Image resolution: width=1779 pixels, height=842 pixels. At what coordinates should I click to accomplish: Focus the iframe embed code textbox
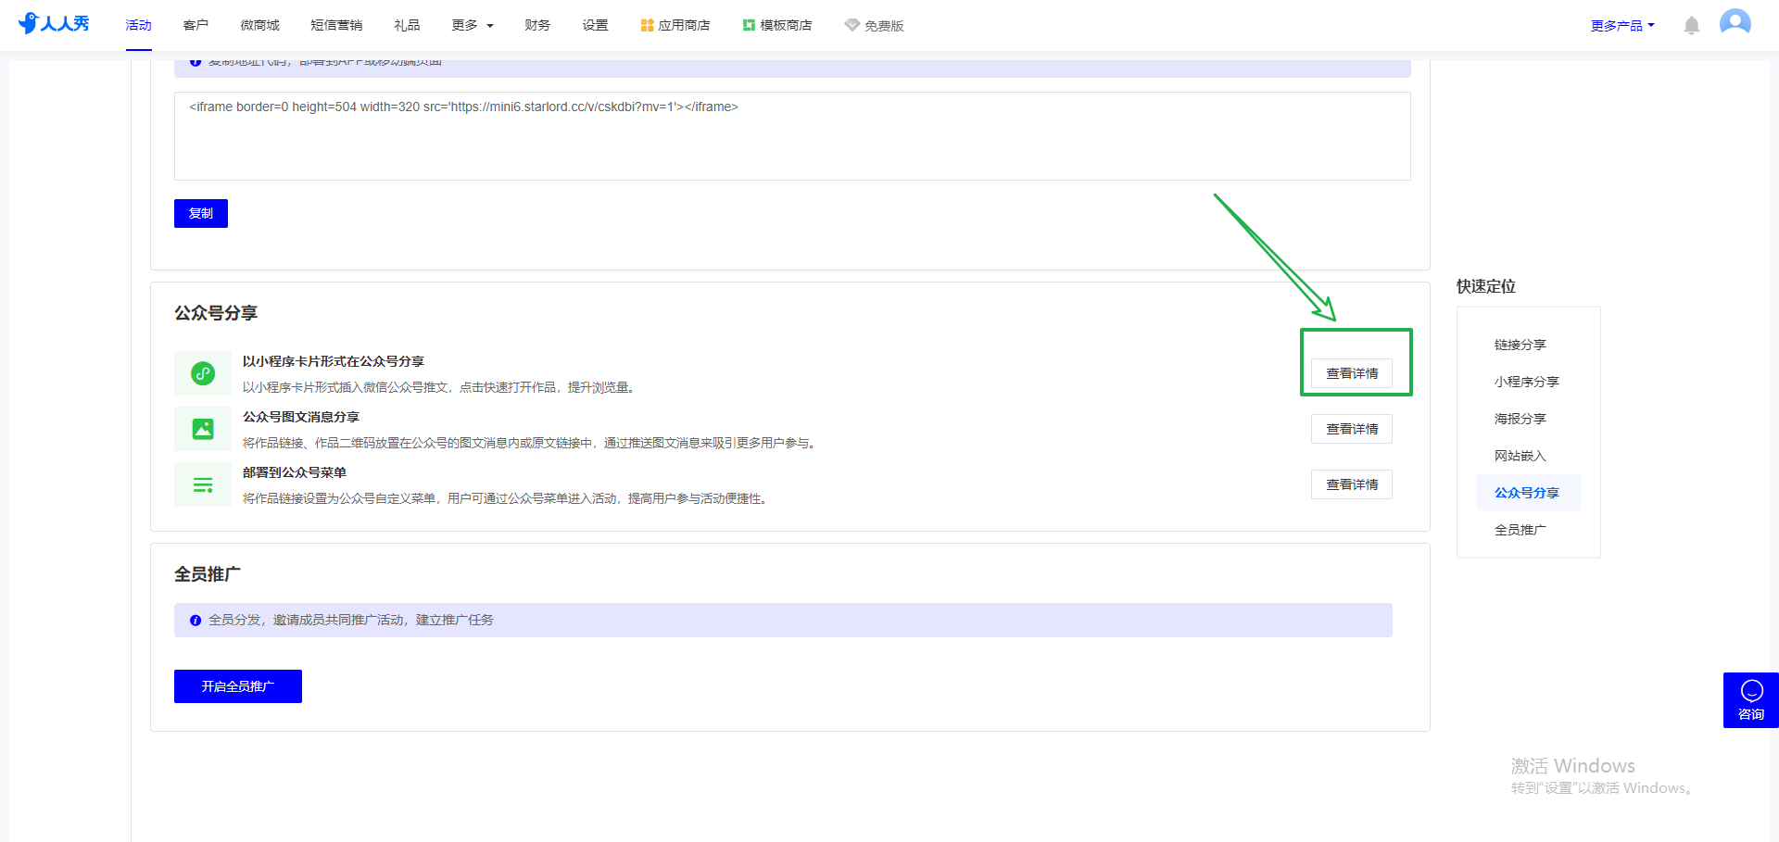pos(792,136)
